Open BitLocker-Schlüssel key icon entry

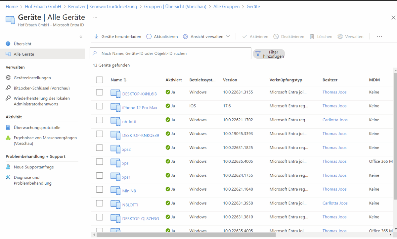tap(8, 88)
